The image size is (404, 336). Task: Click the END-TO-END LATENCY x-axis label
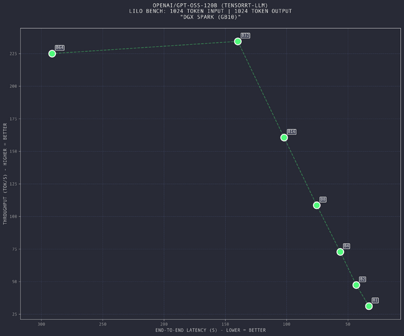pyautogui.click(x=210, y=330)
